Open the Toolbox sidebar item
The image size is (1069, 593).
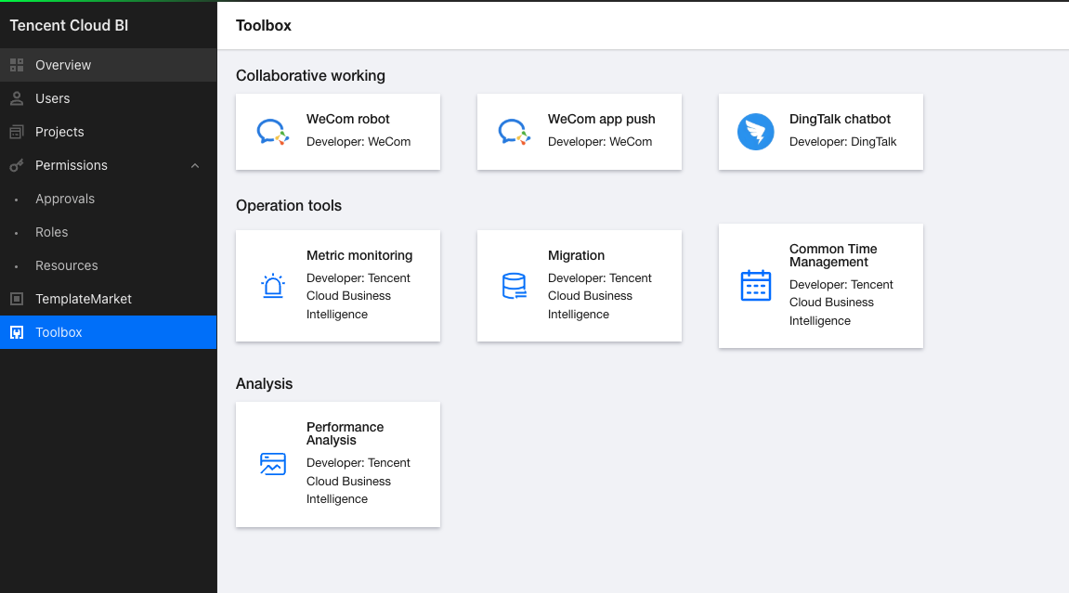click(x=59, y=332)
